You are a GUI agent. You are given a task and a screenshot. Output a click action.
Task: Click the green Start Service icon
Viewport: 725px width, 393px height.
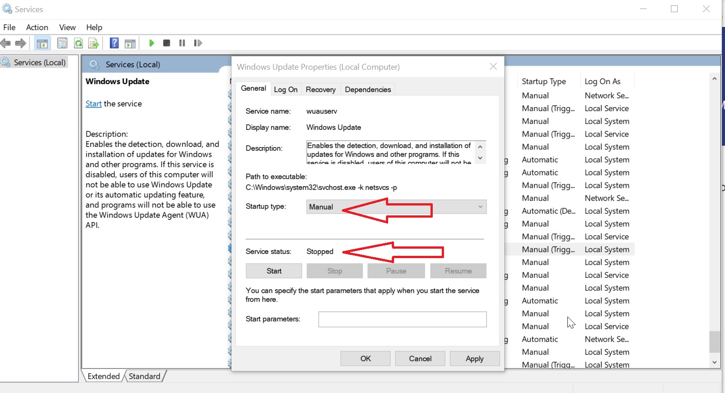pyautogui.click(x=151, y=43)
